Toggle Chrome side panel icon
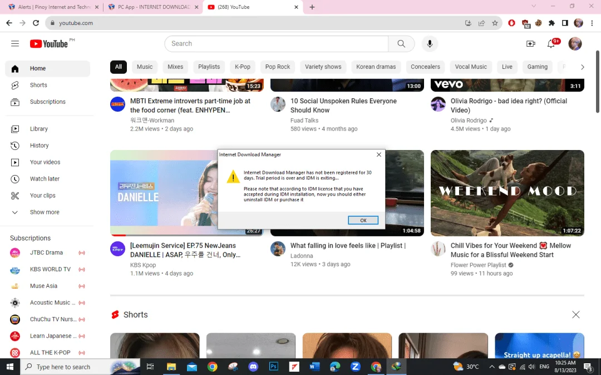 (565, 23)
